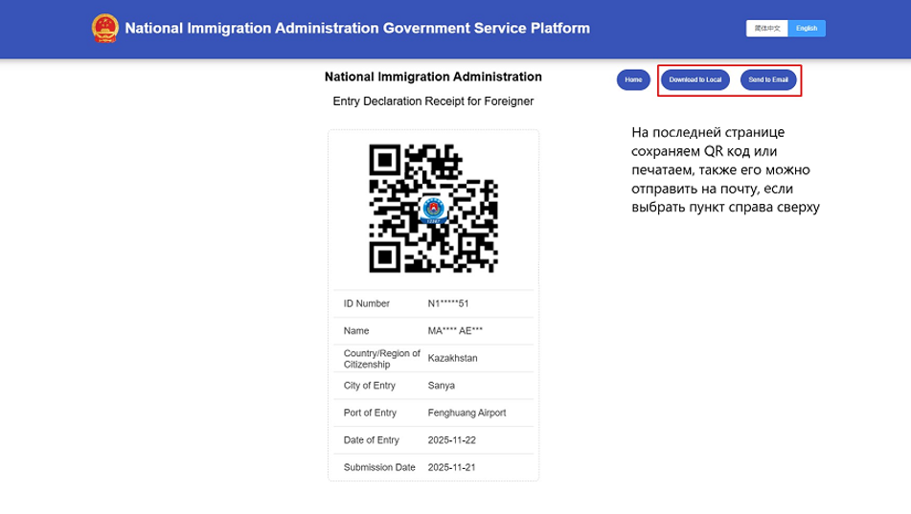Click the national emblem logo in header
Image resolution: width=911 pixels, height=514 pixels.
point(105,29)
